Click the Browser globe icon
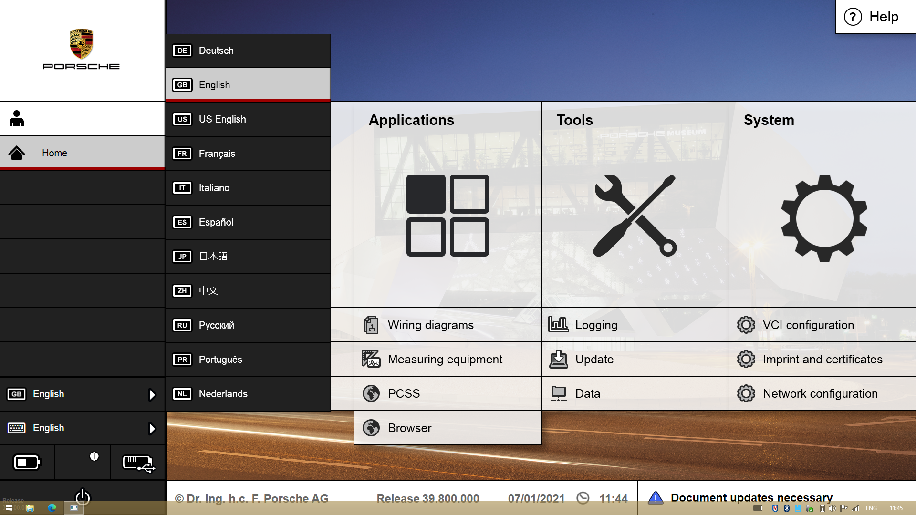916x515 pixels. tap(371, 428)
